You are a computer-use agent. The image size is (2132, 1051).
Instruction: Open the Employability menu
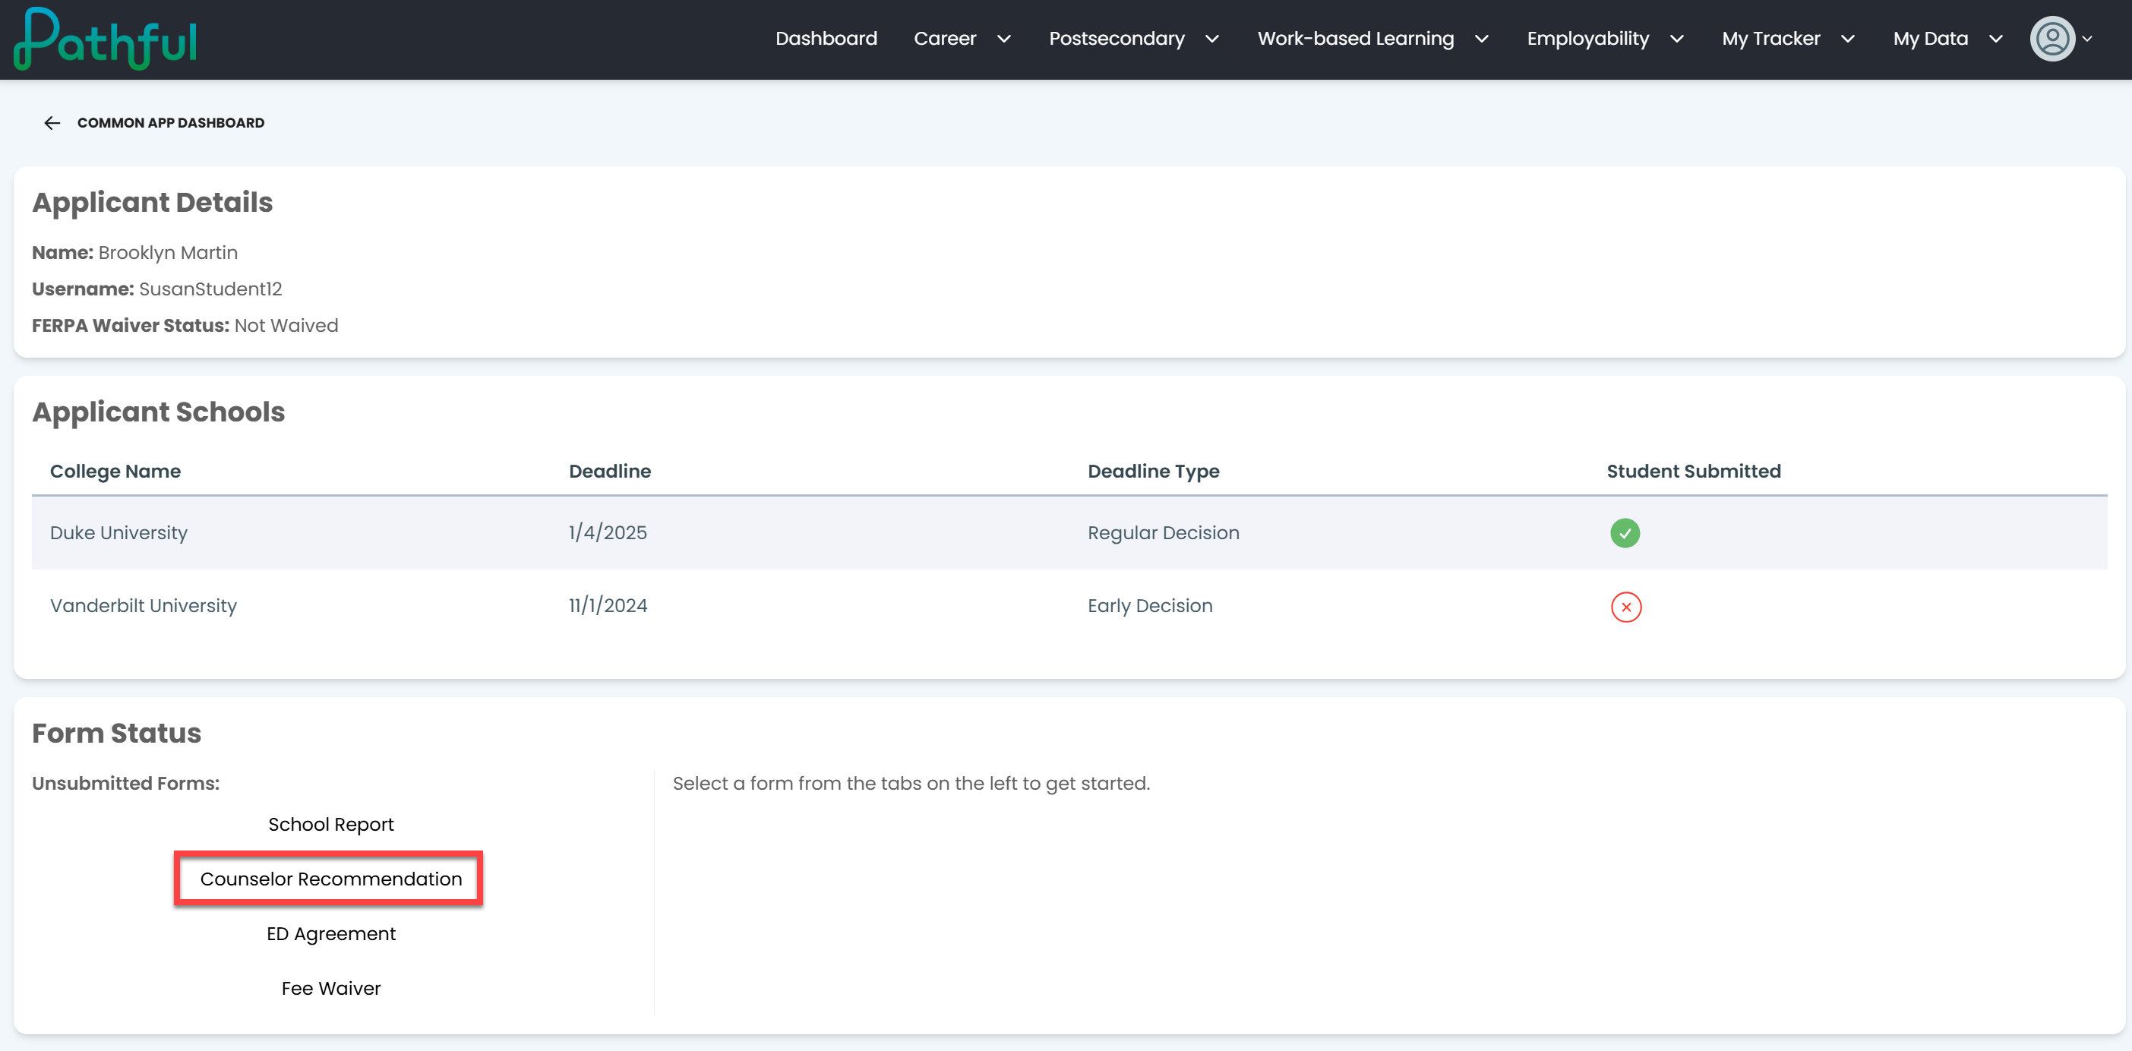point(1587,39)
